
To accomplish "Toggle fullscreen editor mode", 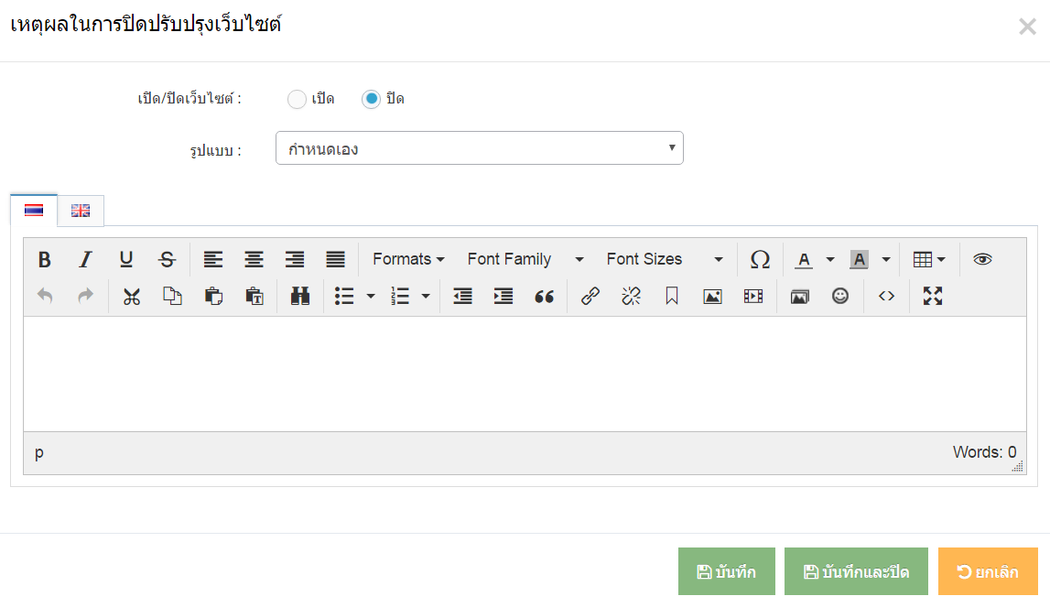I will click(933, 296).
